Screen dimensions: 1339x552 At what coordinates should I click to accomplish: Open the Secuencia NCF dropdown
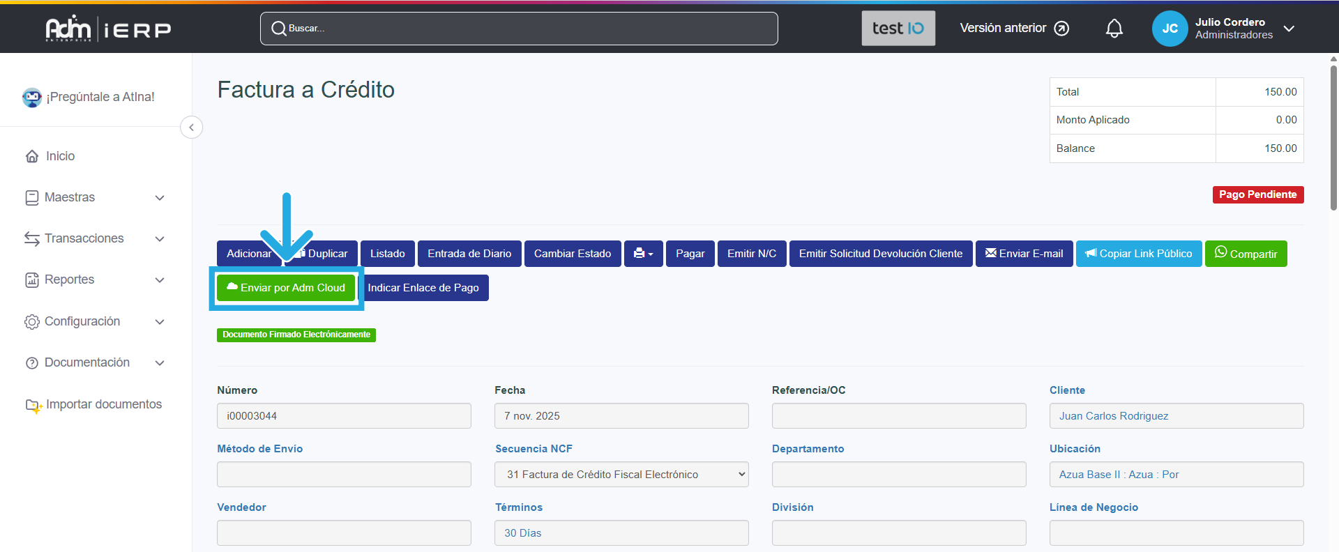tap(621, 475)
